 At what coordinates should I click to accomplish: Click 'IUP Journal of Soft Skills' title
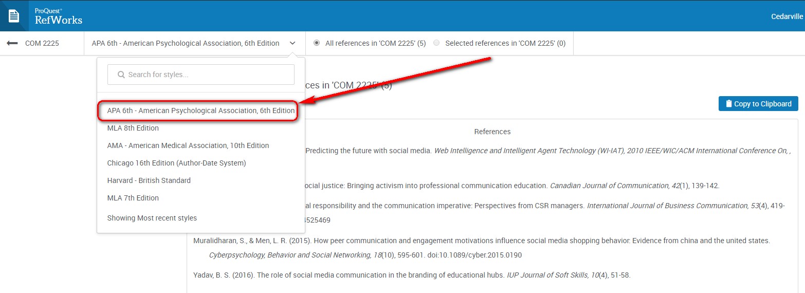pyautogui.click(x=547, y=275)
